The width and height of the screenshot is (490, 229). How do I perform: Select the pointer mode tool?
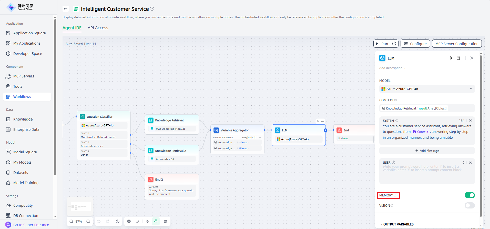click(147, 221)
